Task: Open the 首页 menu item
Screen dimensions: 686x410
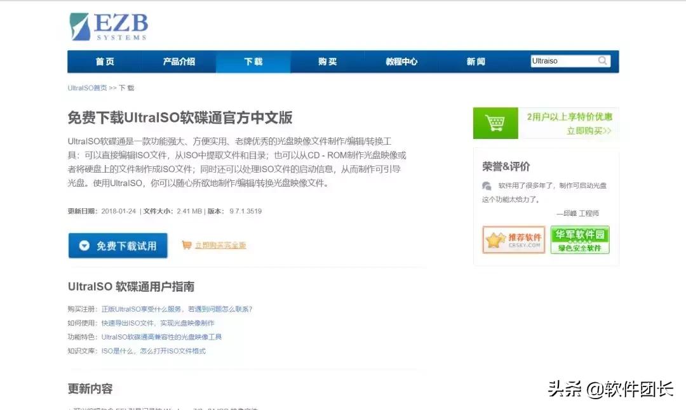Action: pyautogui.click(x=105, y=62)
